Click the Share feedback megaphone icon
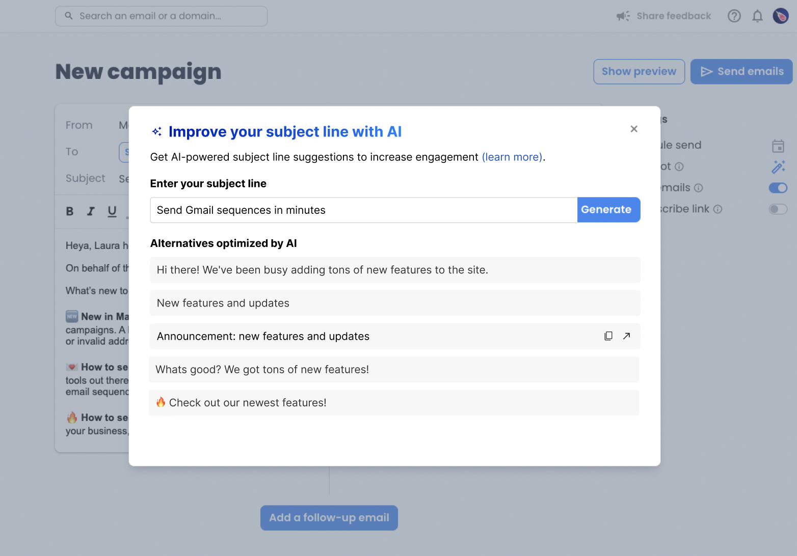This screenshot has width=797, height=556. click(623, 16)
